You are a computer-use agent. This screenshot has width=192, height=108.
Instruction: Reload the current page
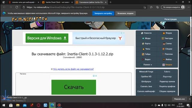click(17, 7)
